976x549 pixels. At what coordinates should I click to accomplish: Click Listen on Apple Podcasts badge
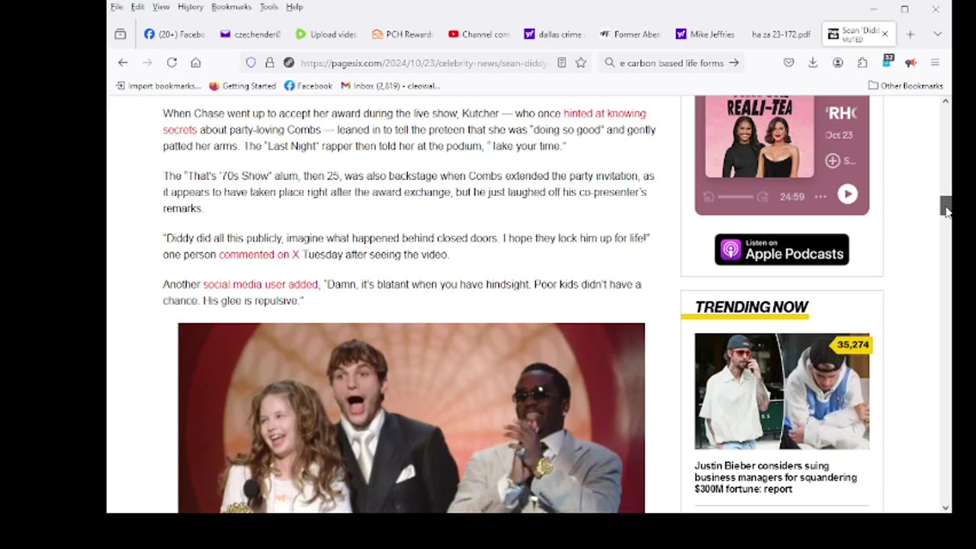(782, 249)
